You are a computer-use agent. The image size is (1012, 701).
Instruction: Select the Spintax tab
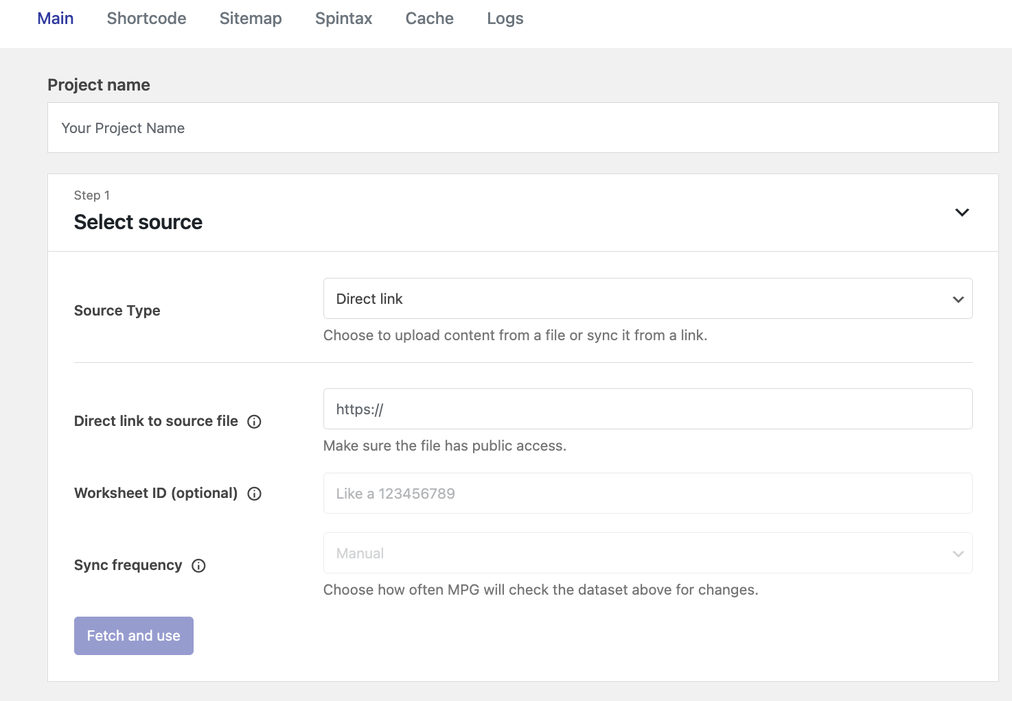pyautogui.click(x=343, y=19)
